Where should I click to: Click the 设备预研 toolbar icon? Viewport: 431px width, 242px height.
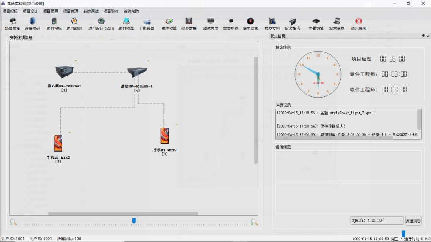33,24
